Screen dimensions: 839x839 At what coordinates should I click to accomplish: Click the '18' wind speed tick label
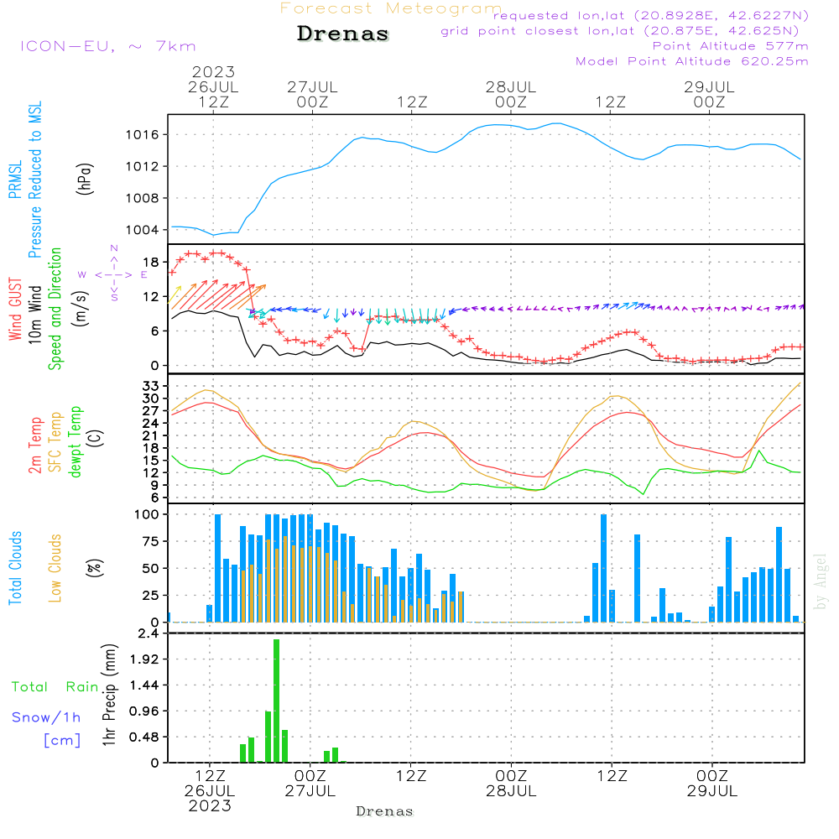pyautogui.click(x=151, y=262)
